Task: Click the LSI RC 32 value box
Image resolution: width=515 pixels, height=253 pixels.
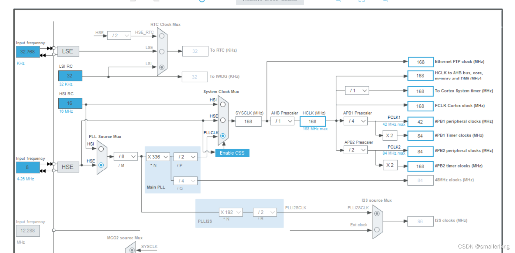Action: pos(70,76)
